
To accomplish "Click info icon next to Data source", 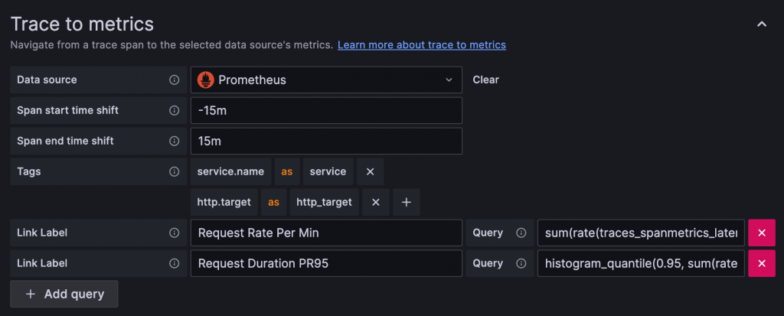I will click(x=174, y=80).
